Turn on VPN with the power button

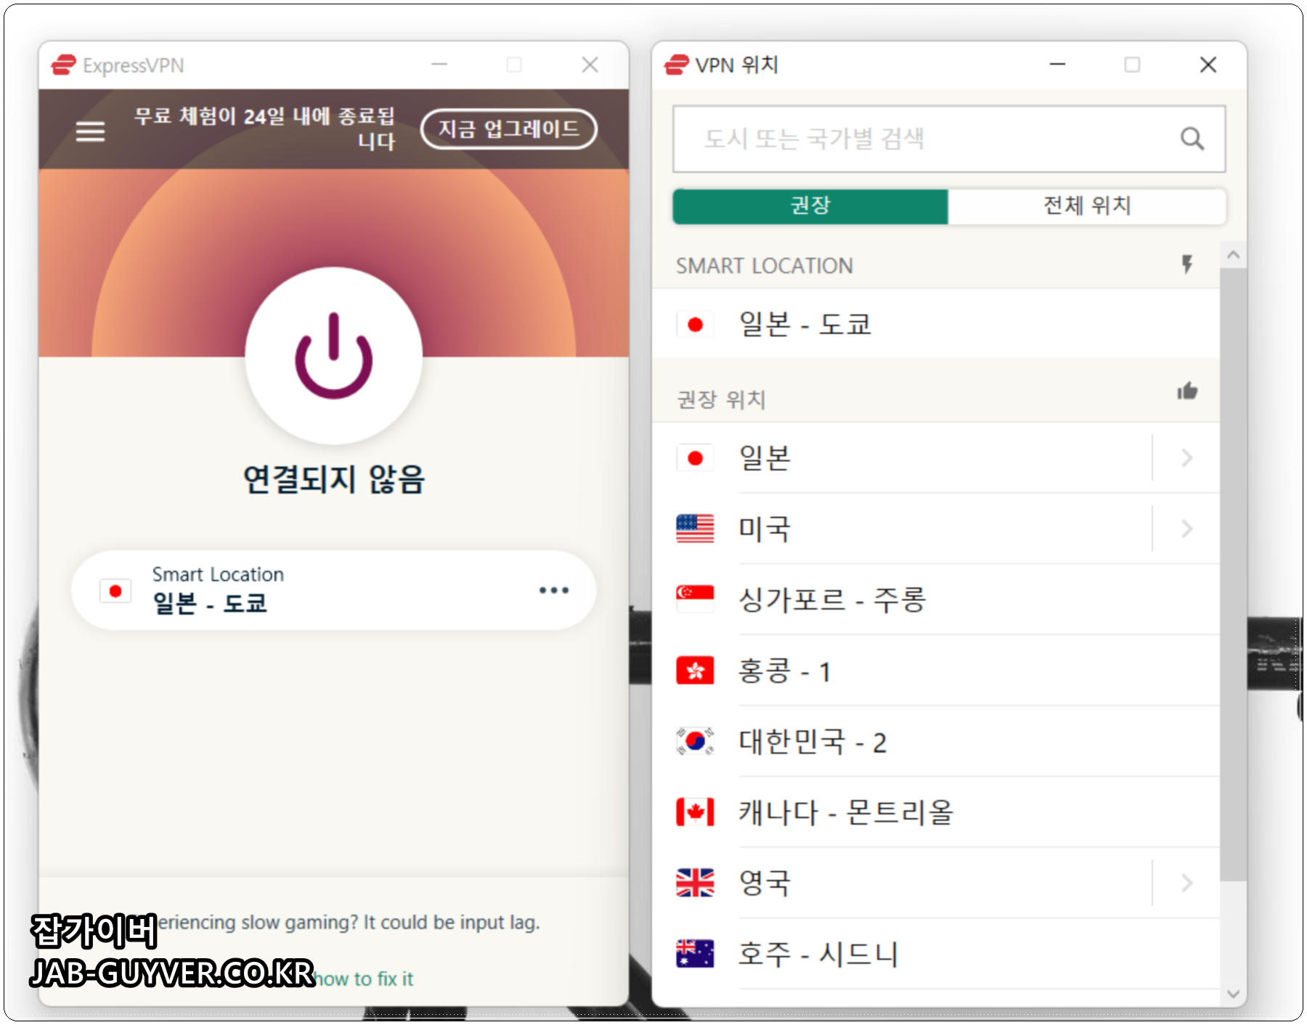[333, 356]
